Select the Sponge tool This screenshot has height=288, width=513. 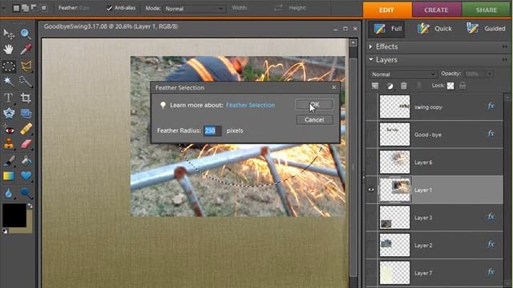[x=26, y=193]
